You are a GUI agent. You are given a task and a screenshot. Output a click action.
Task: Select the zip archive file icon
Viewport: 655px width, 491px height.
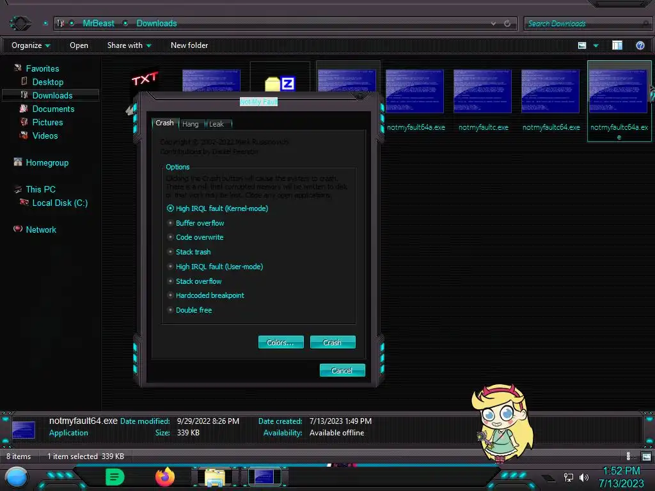click(x=280, y=83)
